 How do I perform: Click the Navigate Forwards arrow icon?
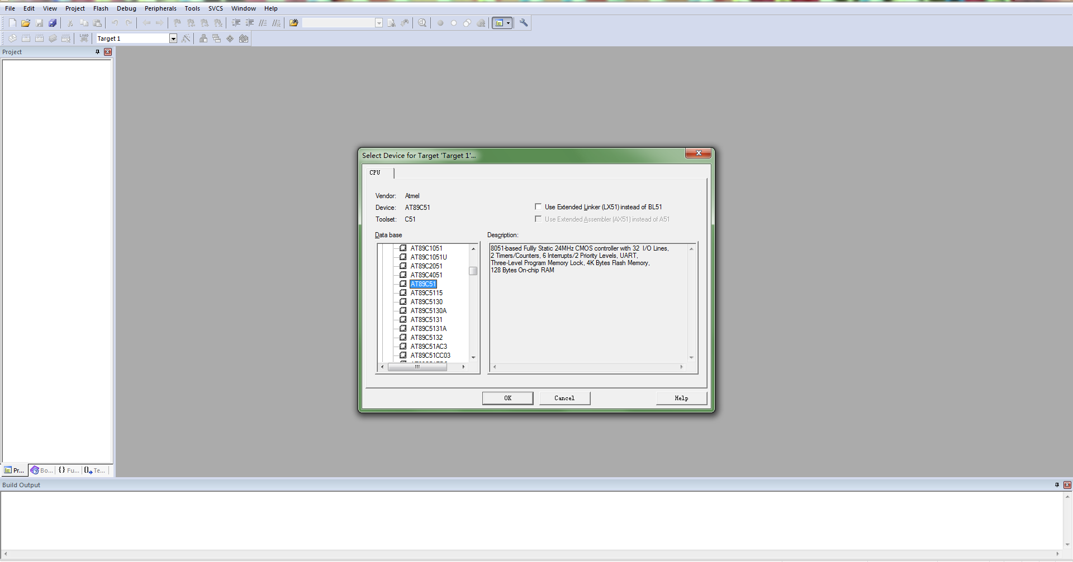[160, 23]
